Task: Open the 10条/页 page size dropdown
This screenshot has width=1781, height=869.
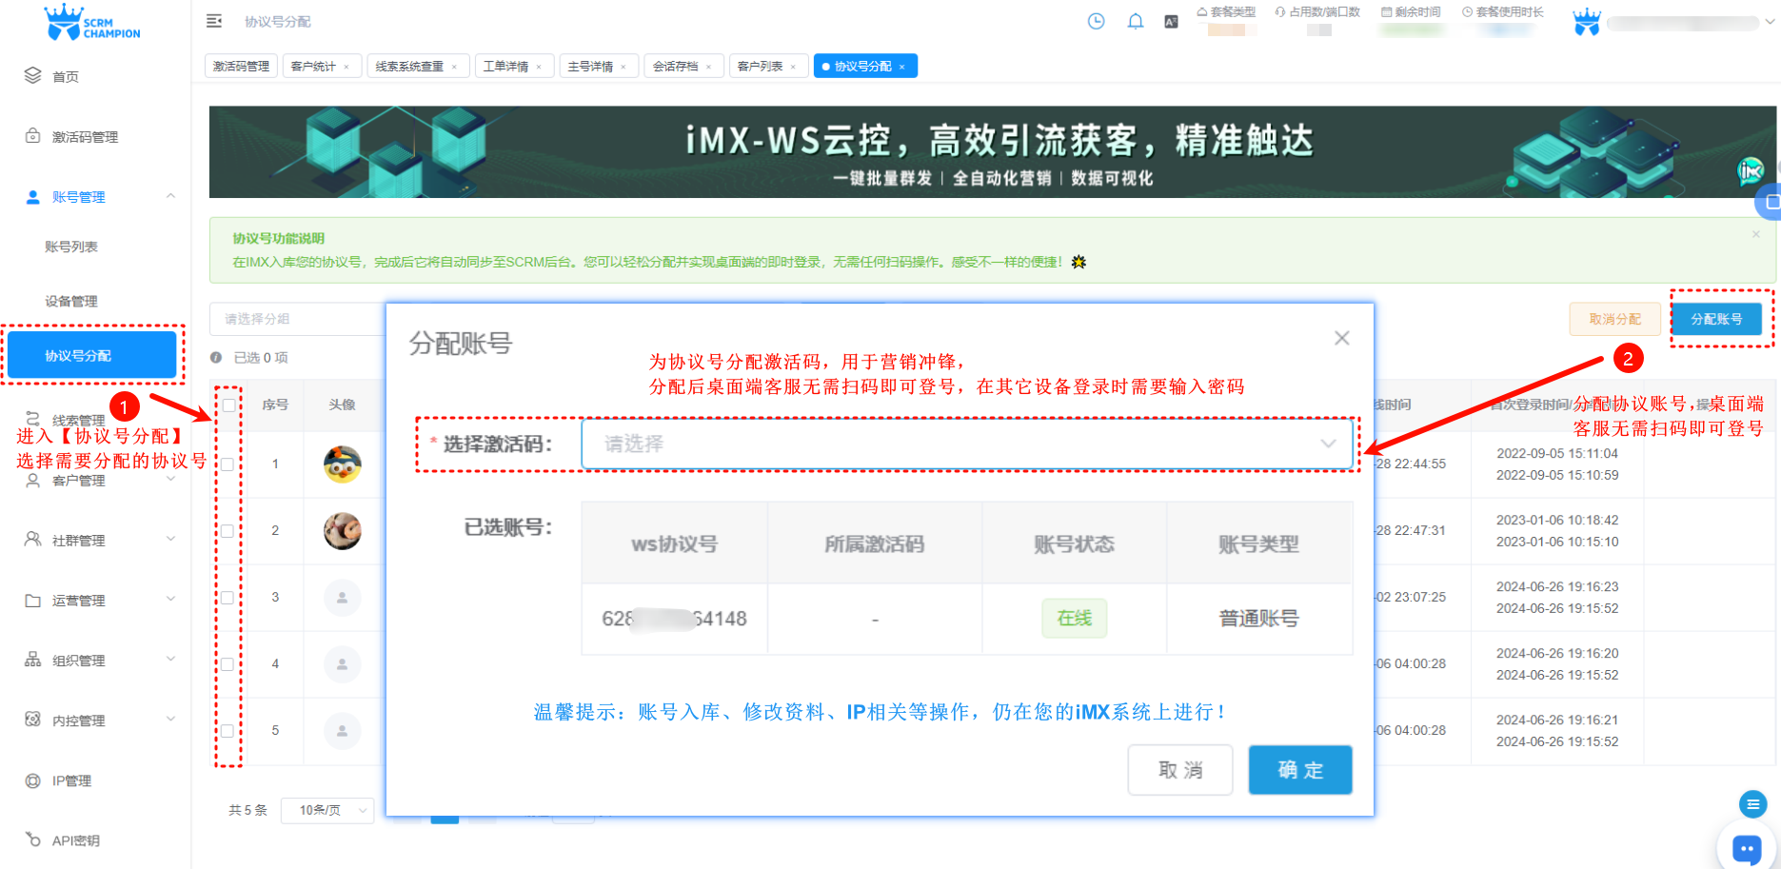Action: [x=327, y=810]
